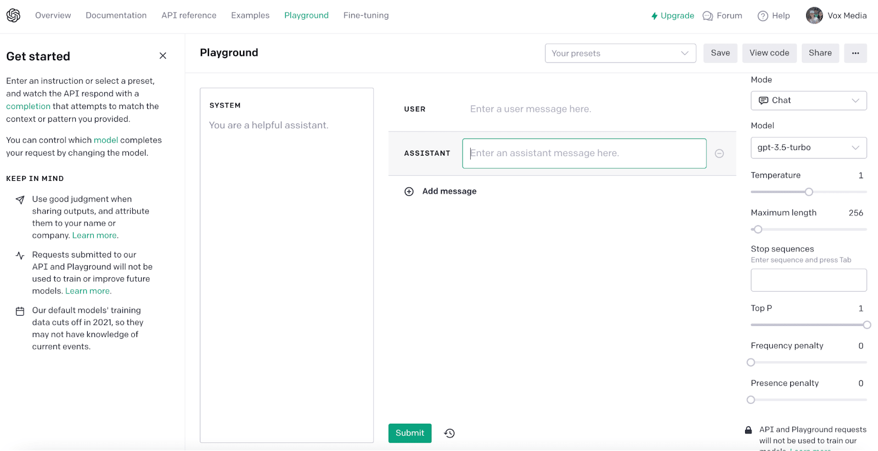Adjust the Frequency penalty slider handle
This screenshot has width=878, height=451.
coord(751,362)
